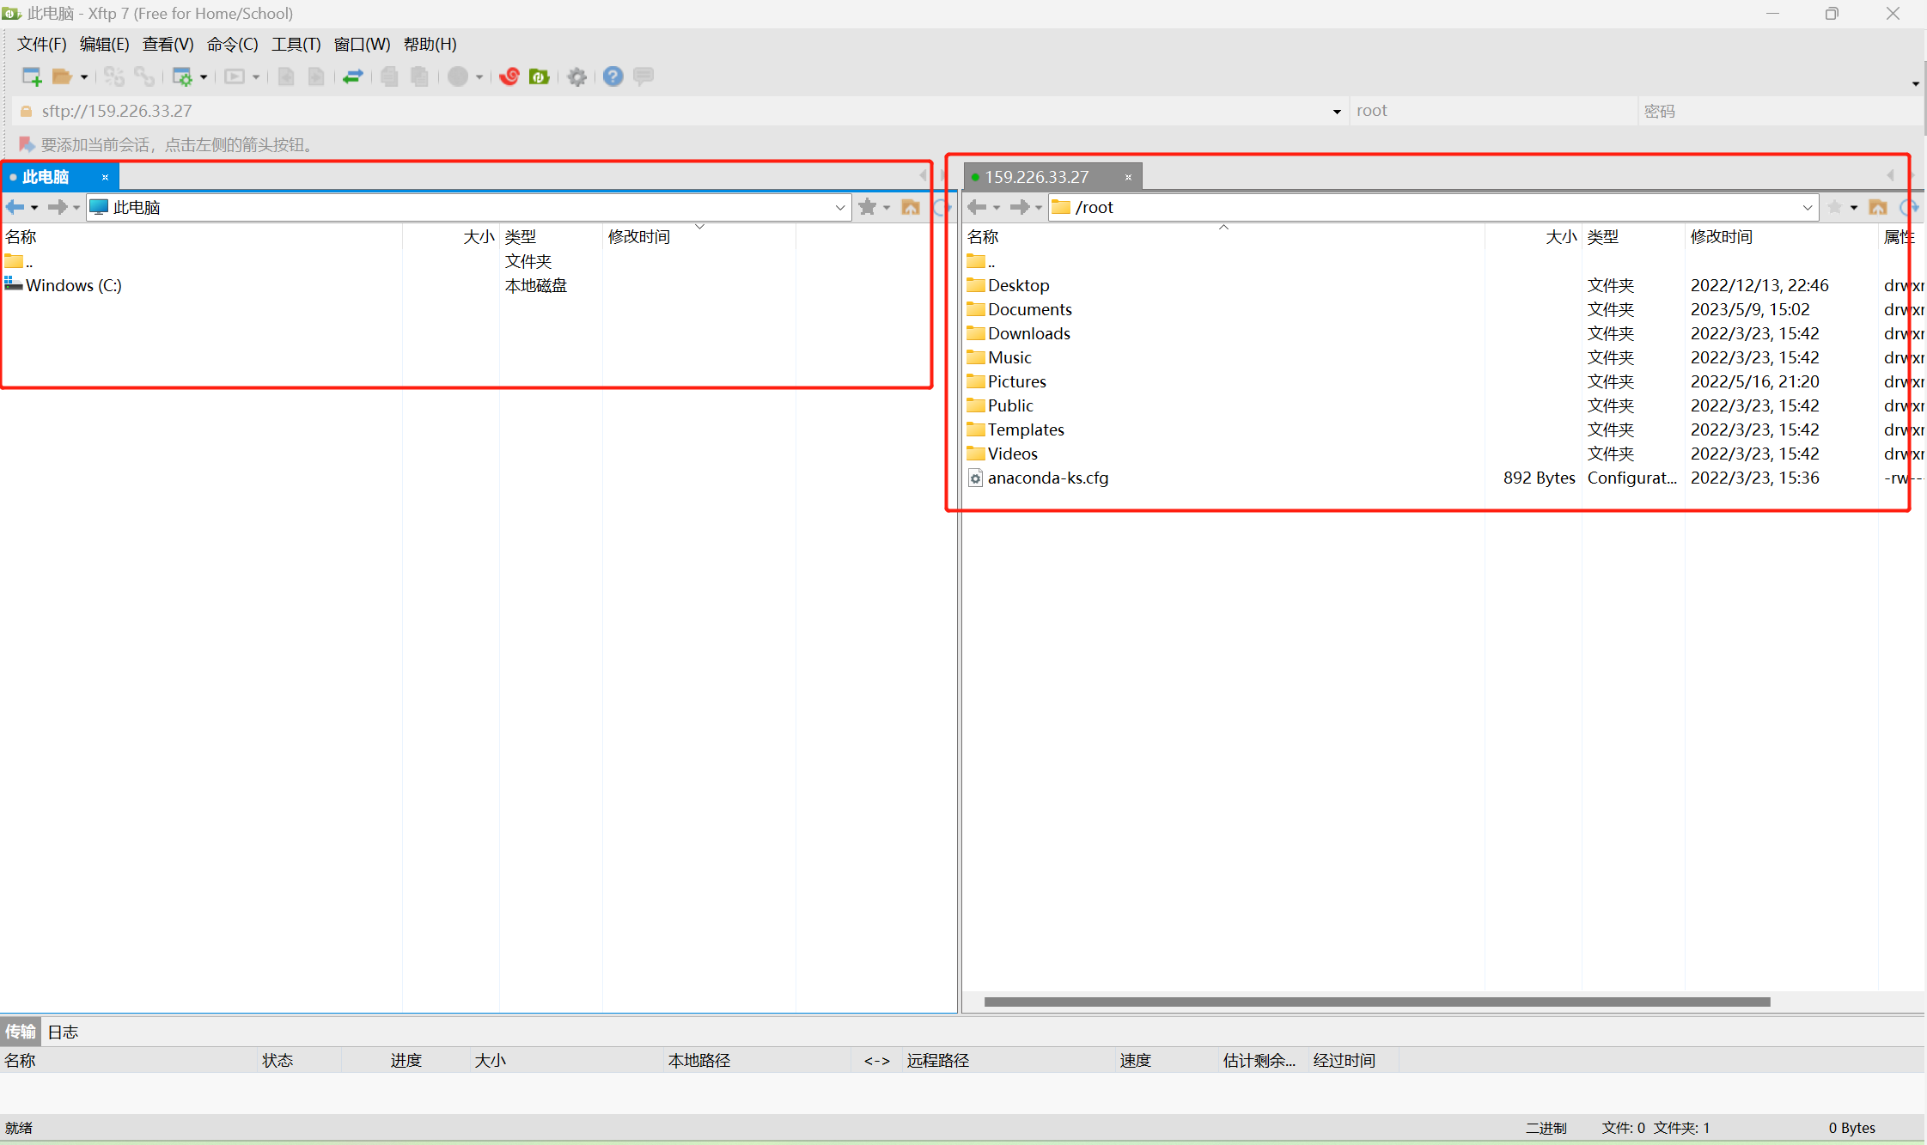Open the 文件(F) menu
This screenshot has width=1927, height=1145.
point(42,44)
